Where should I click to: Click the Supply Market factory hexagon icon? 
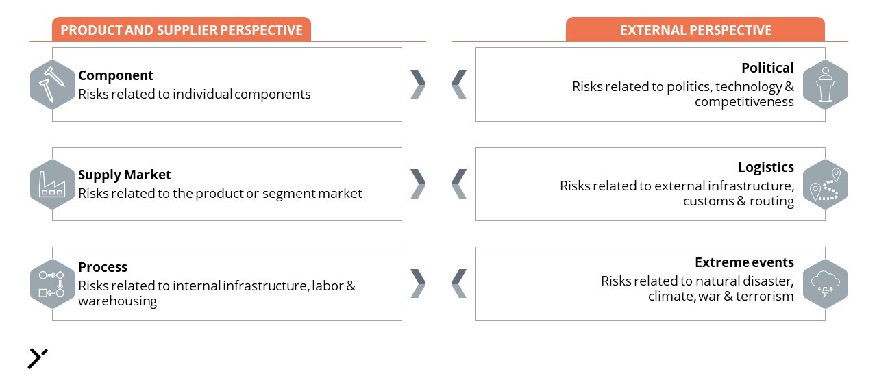click(52, 184)
